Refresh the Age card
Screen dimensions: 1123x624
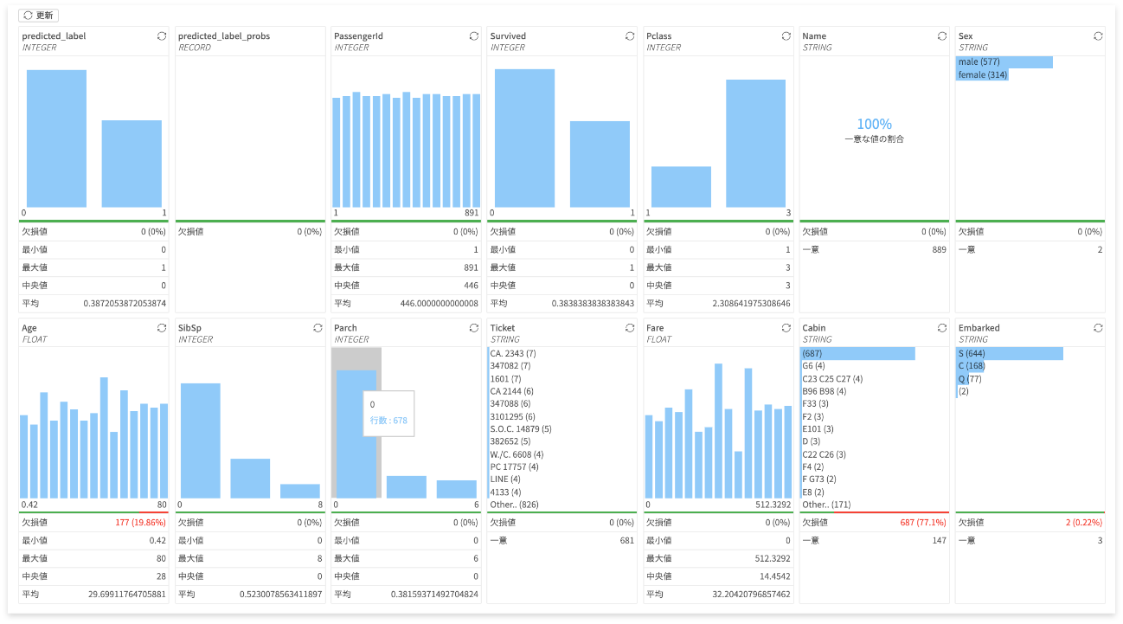[162, 328]
